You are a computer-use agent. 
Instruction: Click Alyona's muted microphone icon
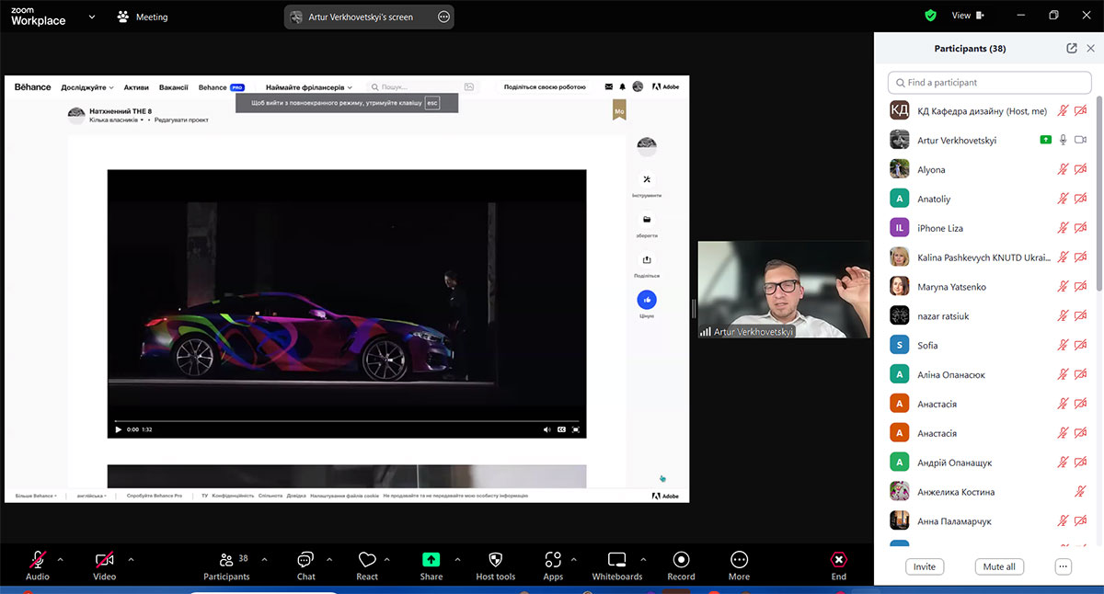tap(1064, 169)
